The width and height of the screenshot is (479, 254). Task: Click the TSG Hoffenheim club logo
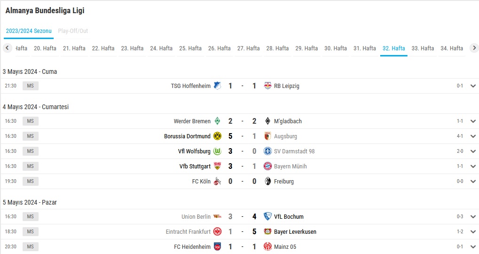pos(217,86)
